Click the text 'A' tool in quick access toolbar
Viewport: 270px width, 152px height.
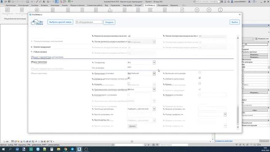(x=44, y=2)
